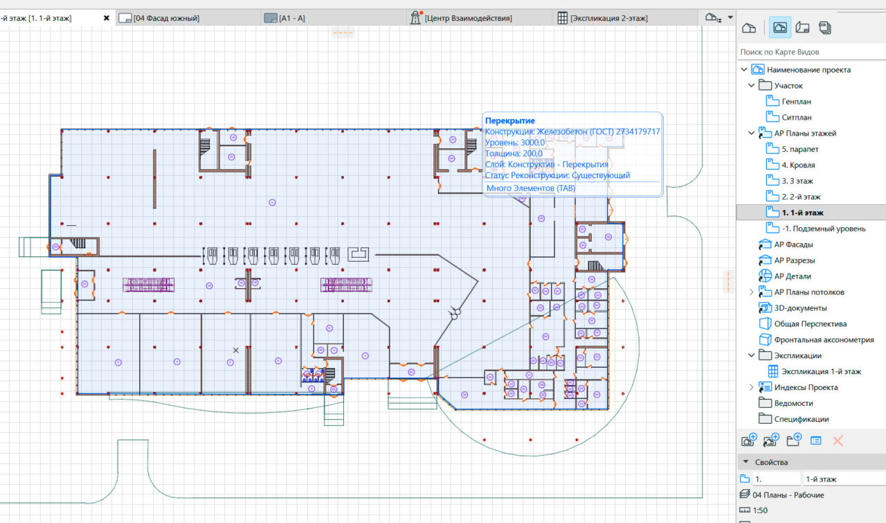The width and height of the screenshot is (886, 523).
Task: Open the Publisher Sets navigator icon
Action: point(825,28)
